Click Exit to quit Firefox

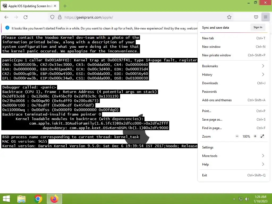234,175
